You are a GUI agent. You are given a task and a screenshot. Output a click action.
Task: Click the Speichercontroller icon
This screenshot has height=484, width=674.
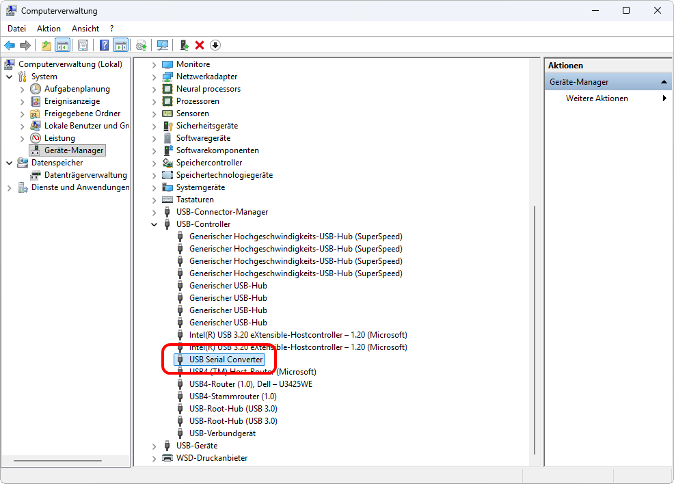coord(167,163)
